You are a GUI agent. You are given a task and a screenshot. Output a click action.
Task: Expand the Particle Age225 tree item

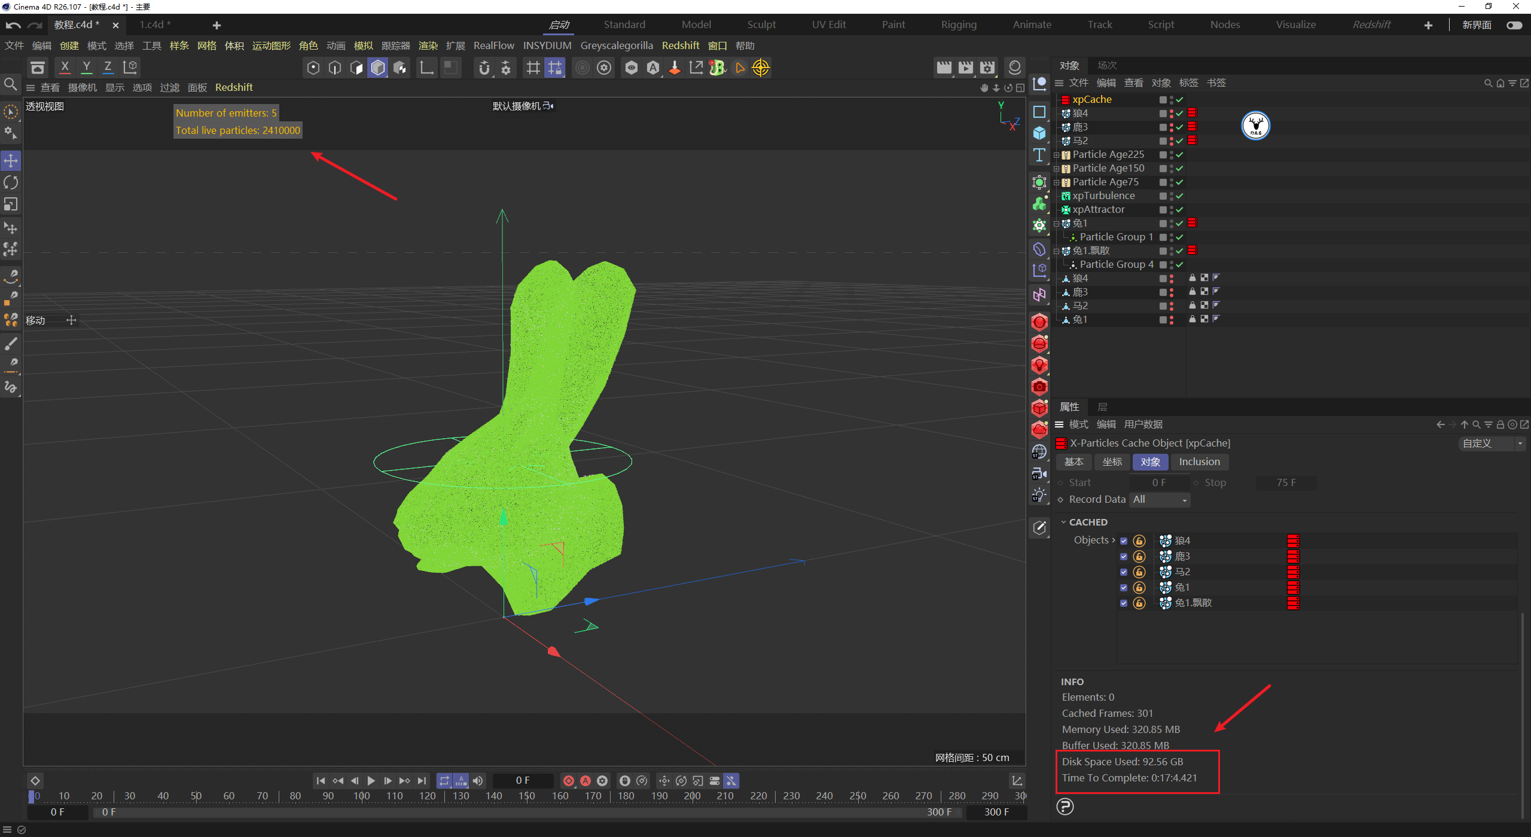(1057, 155)
